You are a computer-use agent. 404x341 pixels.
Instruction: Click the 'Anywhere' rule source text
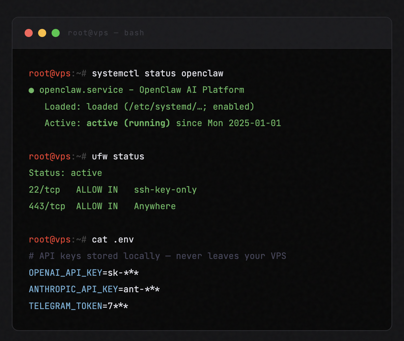click(155, 206)
